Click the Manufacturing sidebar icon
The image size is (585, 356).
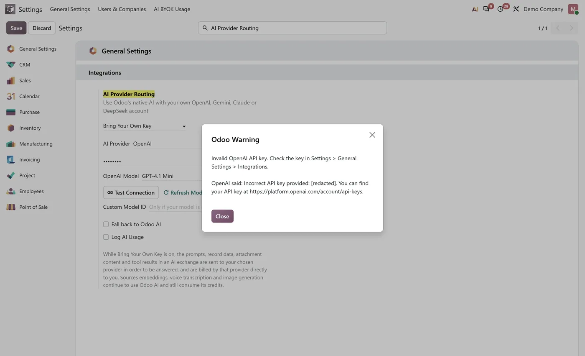[x=11, y=144]
